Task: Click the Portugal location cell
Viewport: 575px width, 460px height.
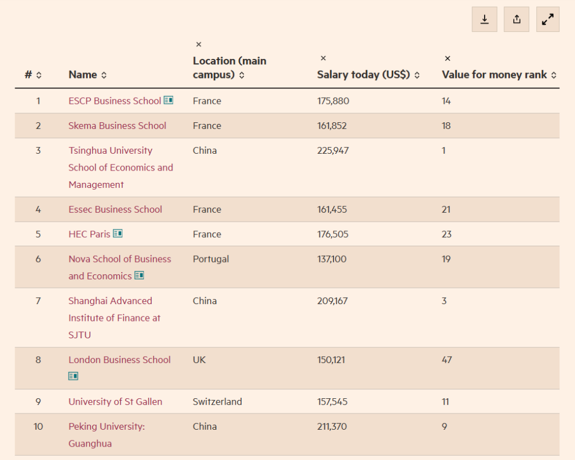Action: [211, 259]
